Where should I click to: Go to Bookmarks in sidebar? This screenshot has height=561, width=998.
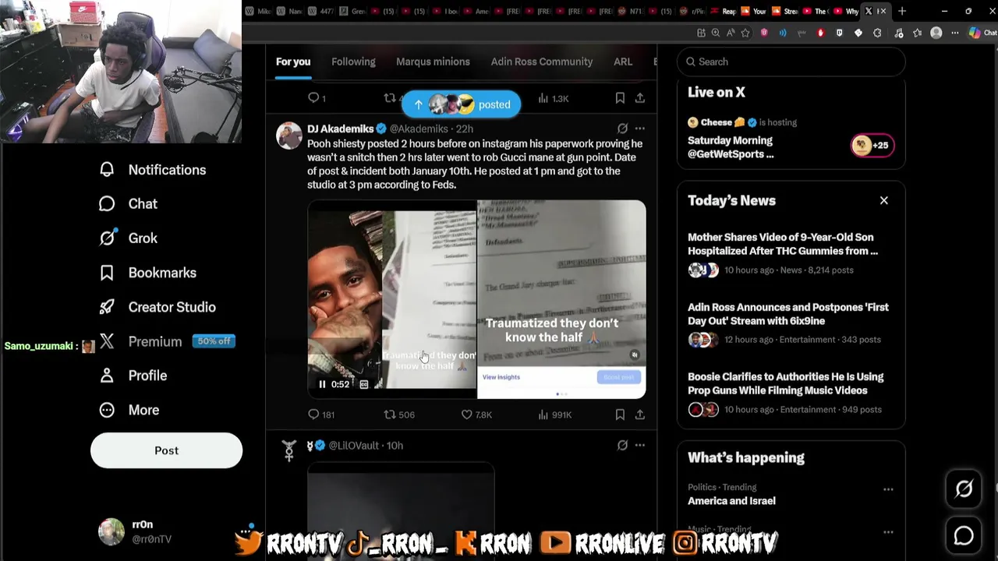point(147,273)
